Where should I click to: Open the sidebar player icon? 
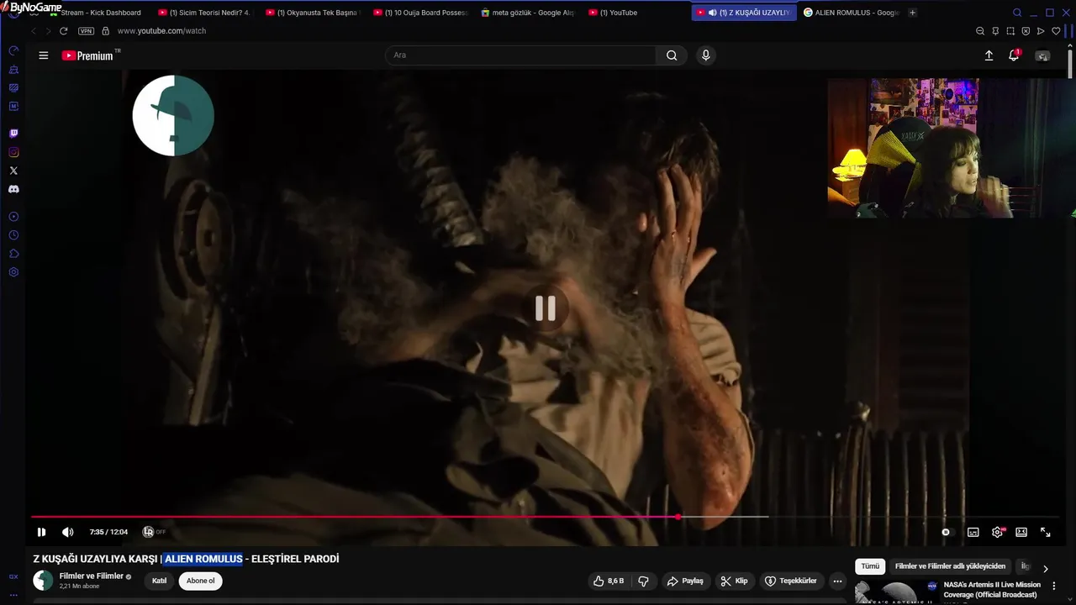click(13, 217)
